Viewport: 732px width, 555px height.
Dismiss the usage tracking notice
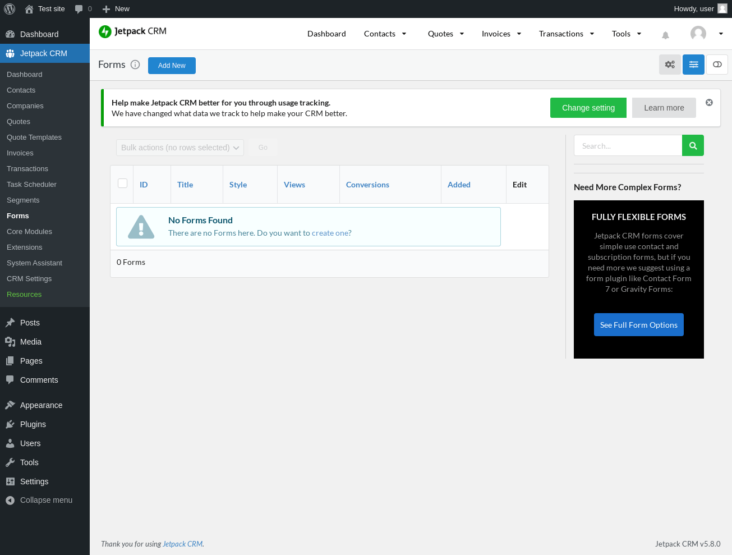coord(709,103)
